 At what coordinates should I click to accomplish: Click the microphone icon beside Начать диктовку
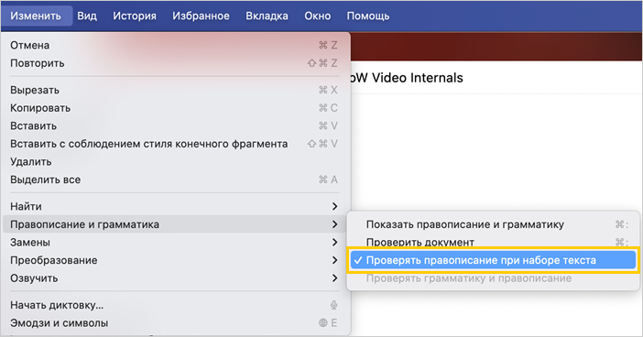click(x=333, y=305)
